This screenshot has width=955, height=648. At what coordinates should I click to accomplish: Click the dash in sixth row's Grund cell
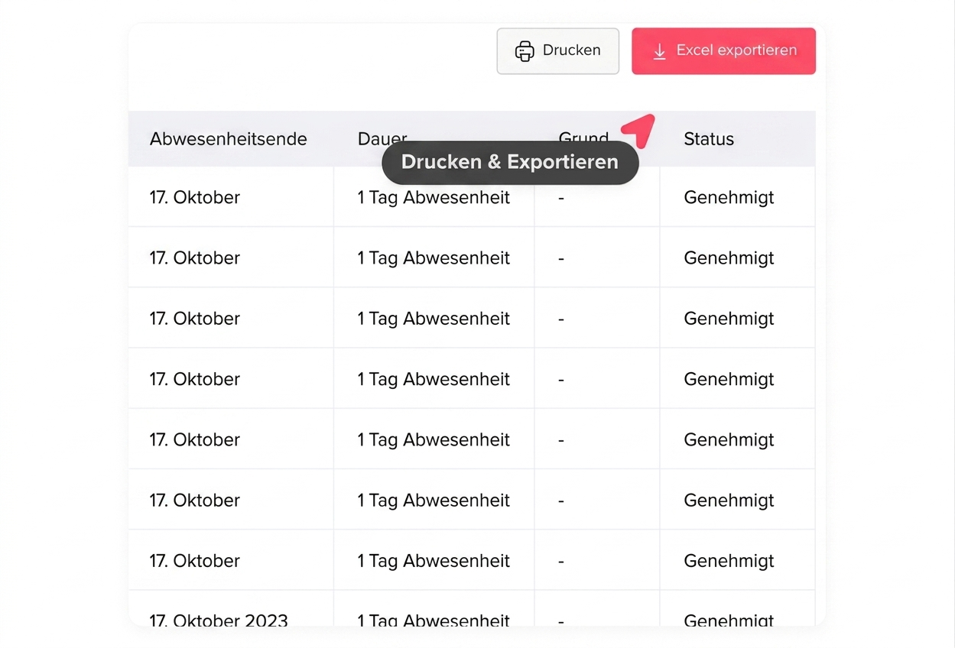click(x=561, y=501)
